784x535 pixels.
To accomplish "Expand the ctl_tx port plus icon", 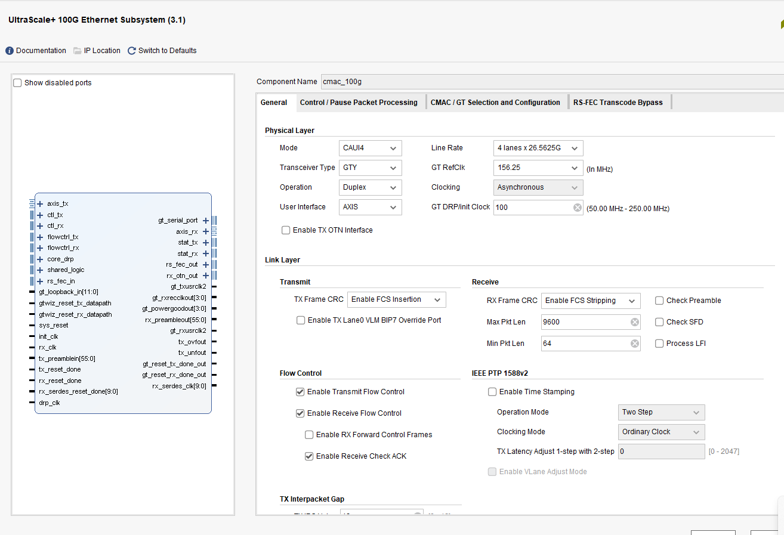I will tap(40, 215).
